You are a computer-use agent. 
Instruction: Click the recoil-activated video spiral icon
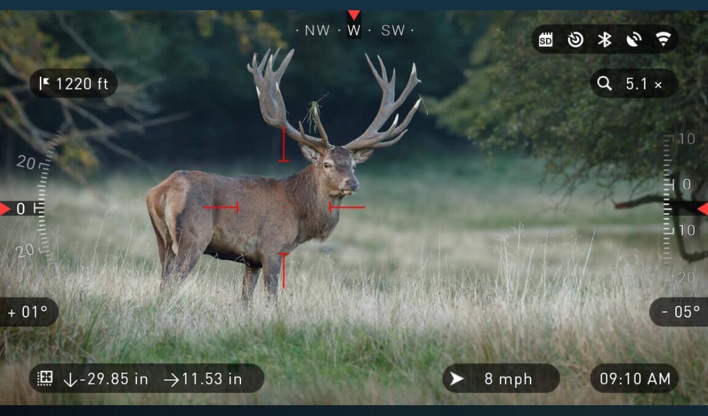[x=575, y=39]
